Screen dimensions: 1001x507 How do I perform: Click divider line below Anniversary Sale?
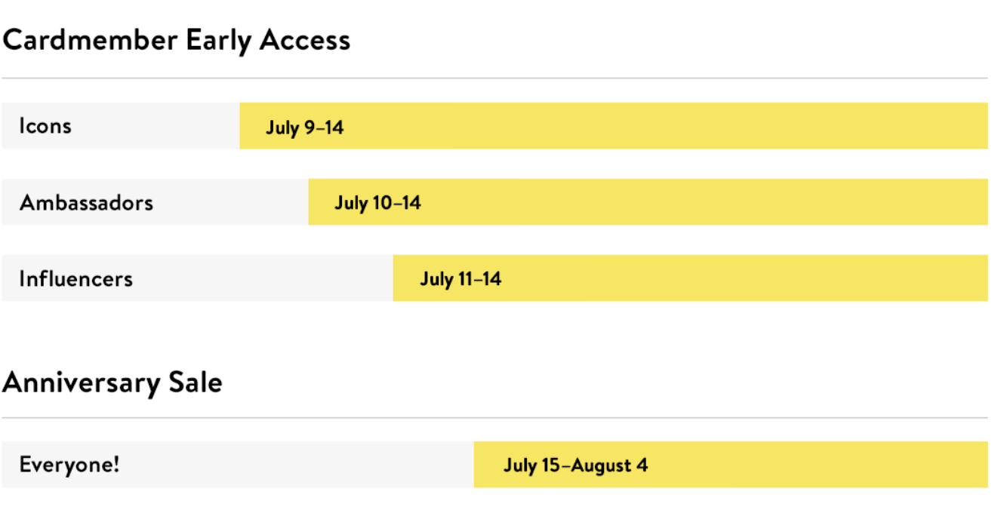[494, 417]
